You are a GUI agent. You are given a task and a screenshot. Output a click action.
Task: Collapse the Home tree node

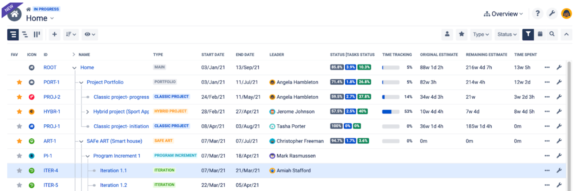pos(75,68)
